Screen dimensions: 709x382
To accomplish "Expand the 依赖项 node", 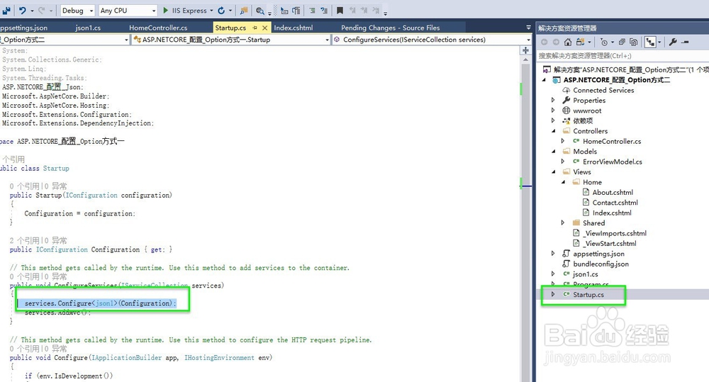I will click(x=553, y=120).
